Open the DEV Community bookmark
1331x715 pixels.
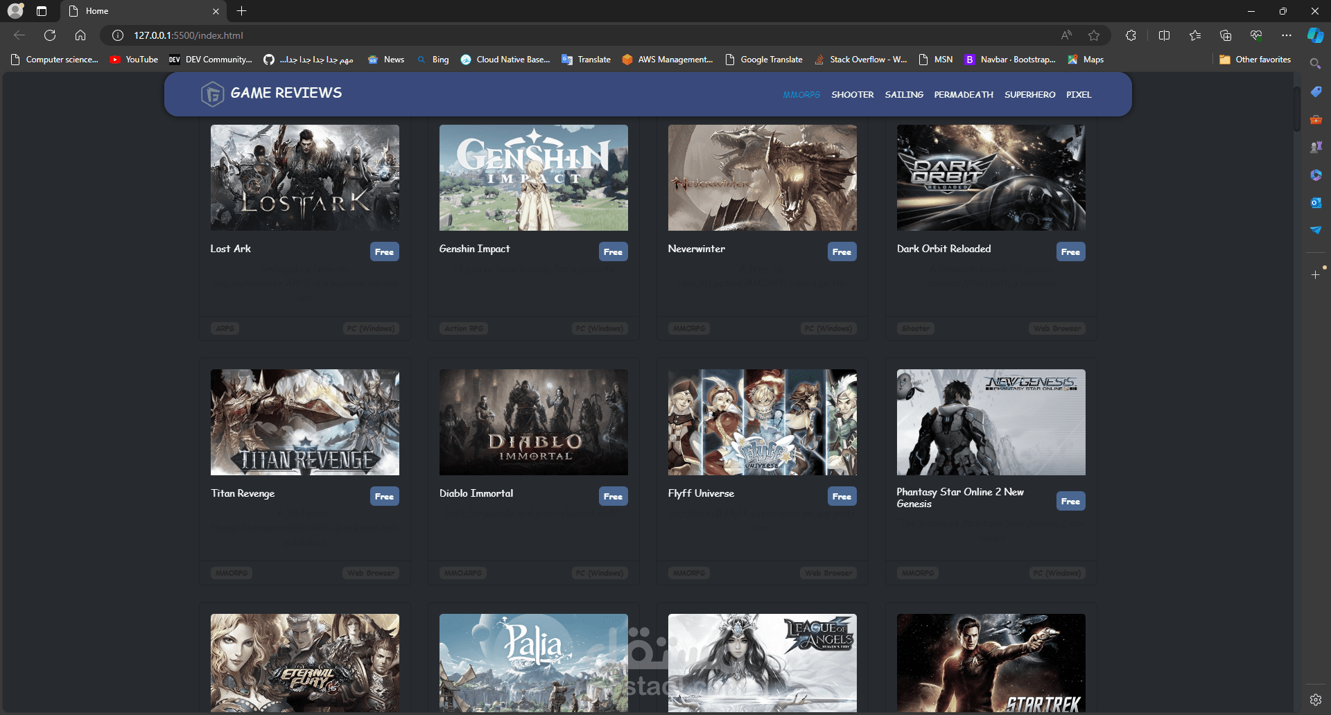[211, 60]
